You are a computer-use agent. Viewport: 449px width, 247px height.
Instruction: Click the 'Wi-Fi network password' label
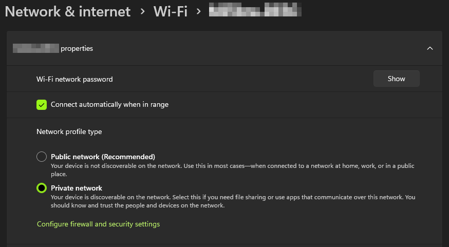point(74,79)
